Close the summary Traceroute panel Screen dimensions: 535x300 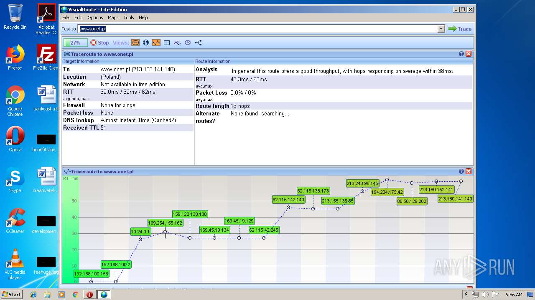point(469,54)
